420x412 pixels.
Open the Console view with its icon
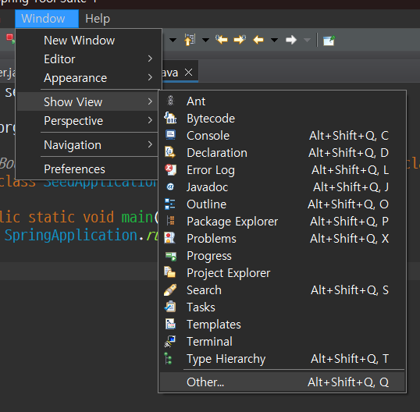[170, 135]
